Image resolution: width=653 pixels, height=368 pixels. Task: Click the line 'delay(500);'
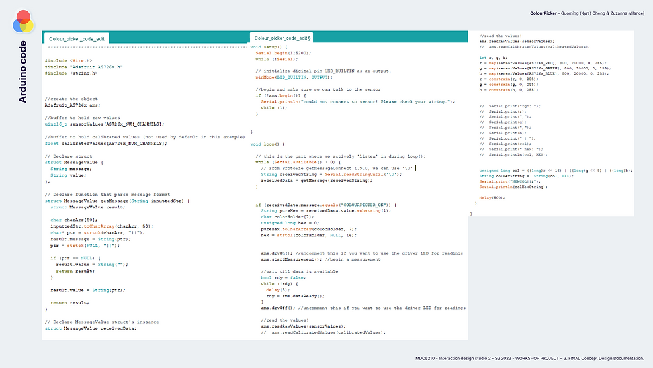[492, 198]
